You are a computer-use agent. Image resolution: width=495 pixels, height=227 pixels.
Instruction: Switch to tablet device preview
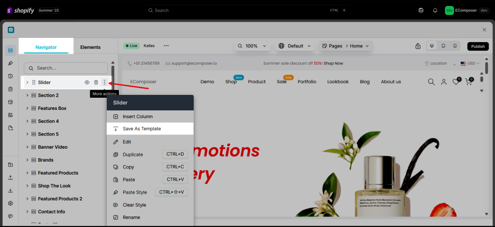coord(443,46)
